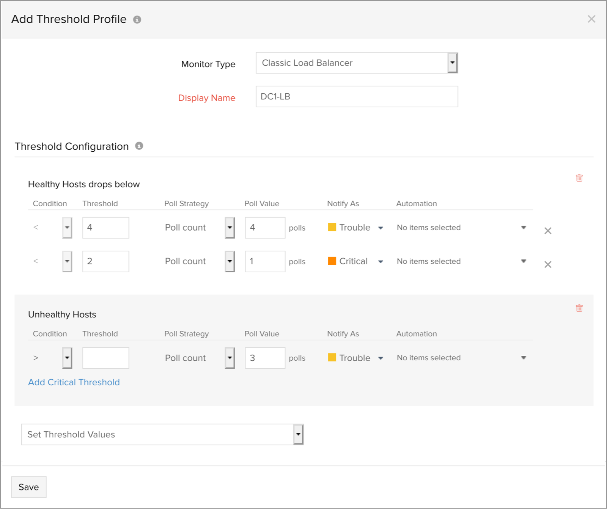Viewport: 607px width, 509px height.
Task: Open the Monitor Type dropdown
Action: [x=452, y=63]
